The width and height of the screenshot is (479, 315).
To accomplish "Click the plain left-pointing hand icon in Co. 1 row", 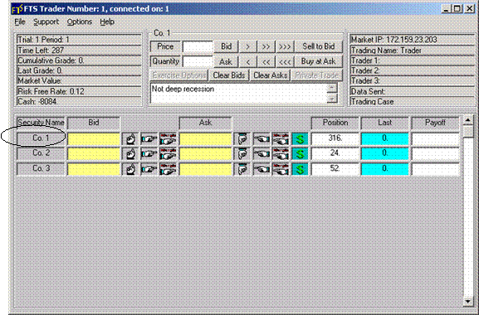I will tap(261, 139).
